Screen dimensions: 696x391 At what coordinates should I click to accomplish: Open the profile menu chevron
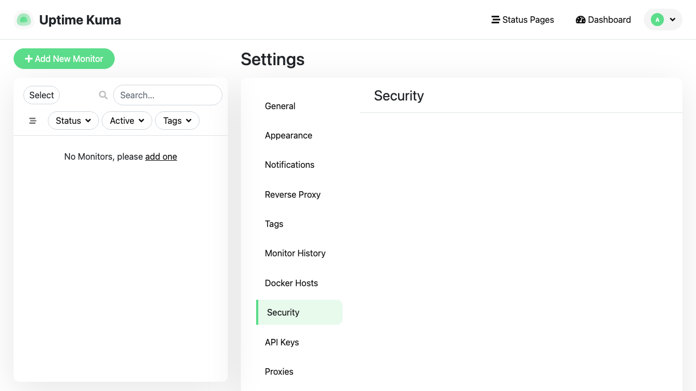673,20
